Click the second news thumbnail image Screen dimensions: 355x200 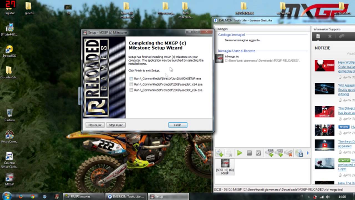click(324, 89)
